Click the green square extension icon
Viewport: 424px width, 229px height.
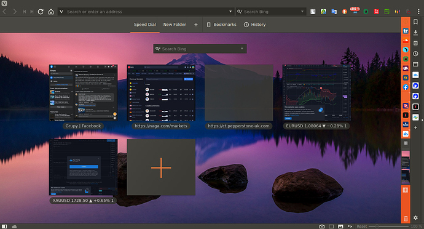(x=366, y=12)
